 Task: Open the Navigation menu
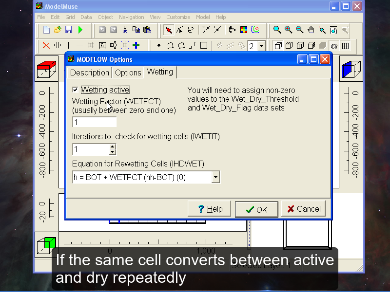(131, 17)
